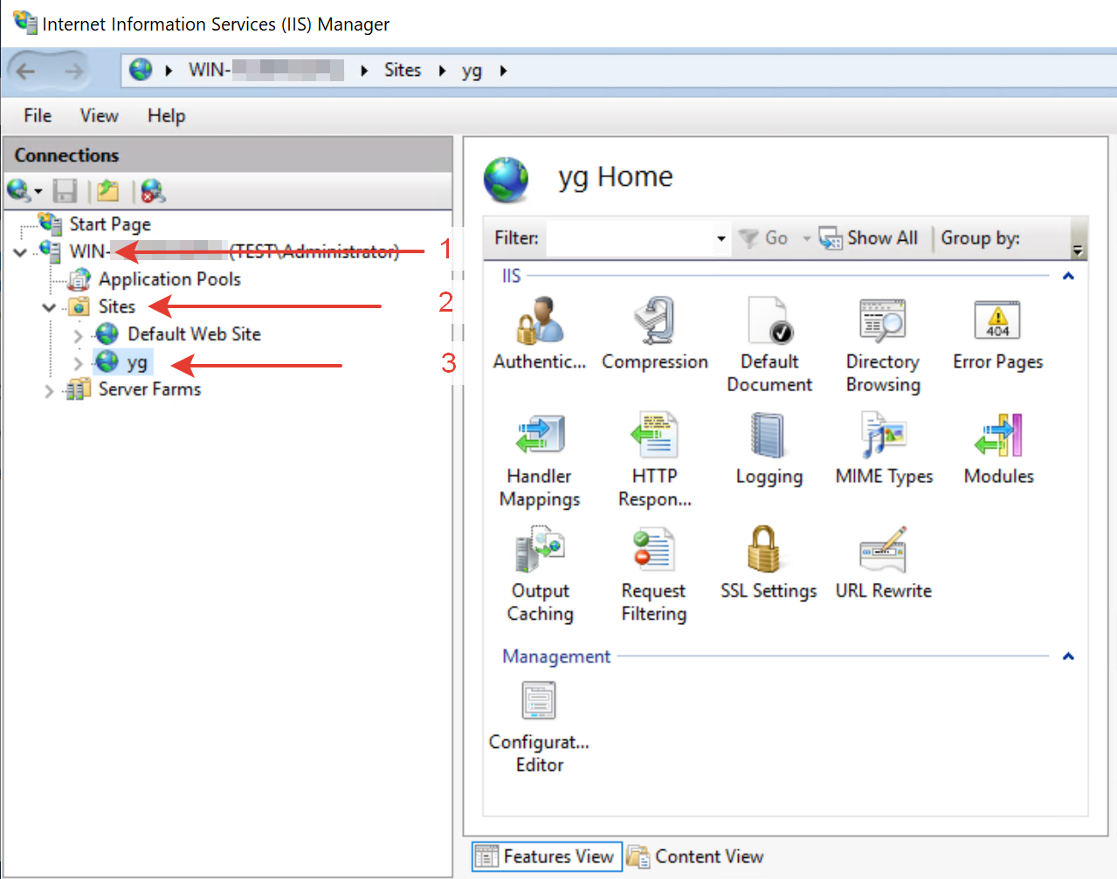This screenshot has width=1117, height=879.
Task: Open the Go button dropdown arrow
Action: pos(806,238)
